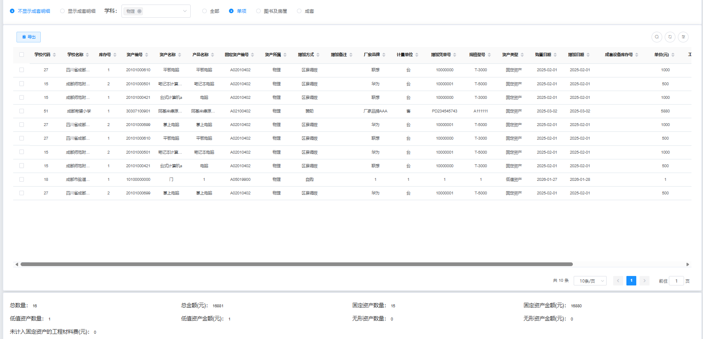Sort by 资产编号 column sort arrows
703x339 pixels.
tap(147, 55)
